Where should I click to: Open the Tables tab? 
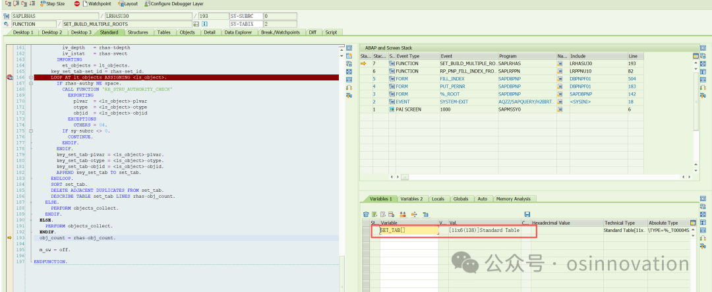click(x=164, y=32)
